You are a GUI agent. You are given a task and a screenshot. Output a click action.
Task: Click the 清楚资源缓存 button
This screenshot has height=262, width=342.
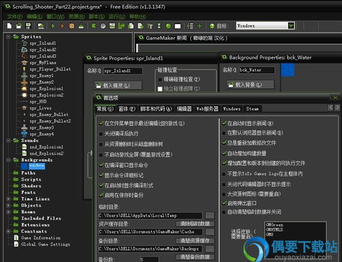click(x=195, y=240)
